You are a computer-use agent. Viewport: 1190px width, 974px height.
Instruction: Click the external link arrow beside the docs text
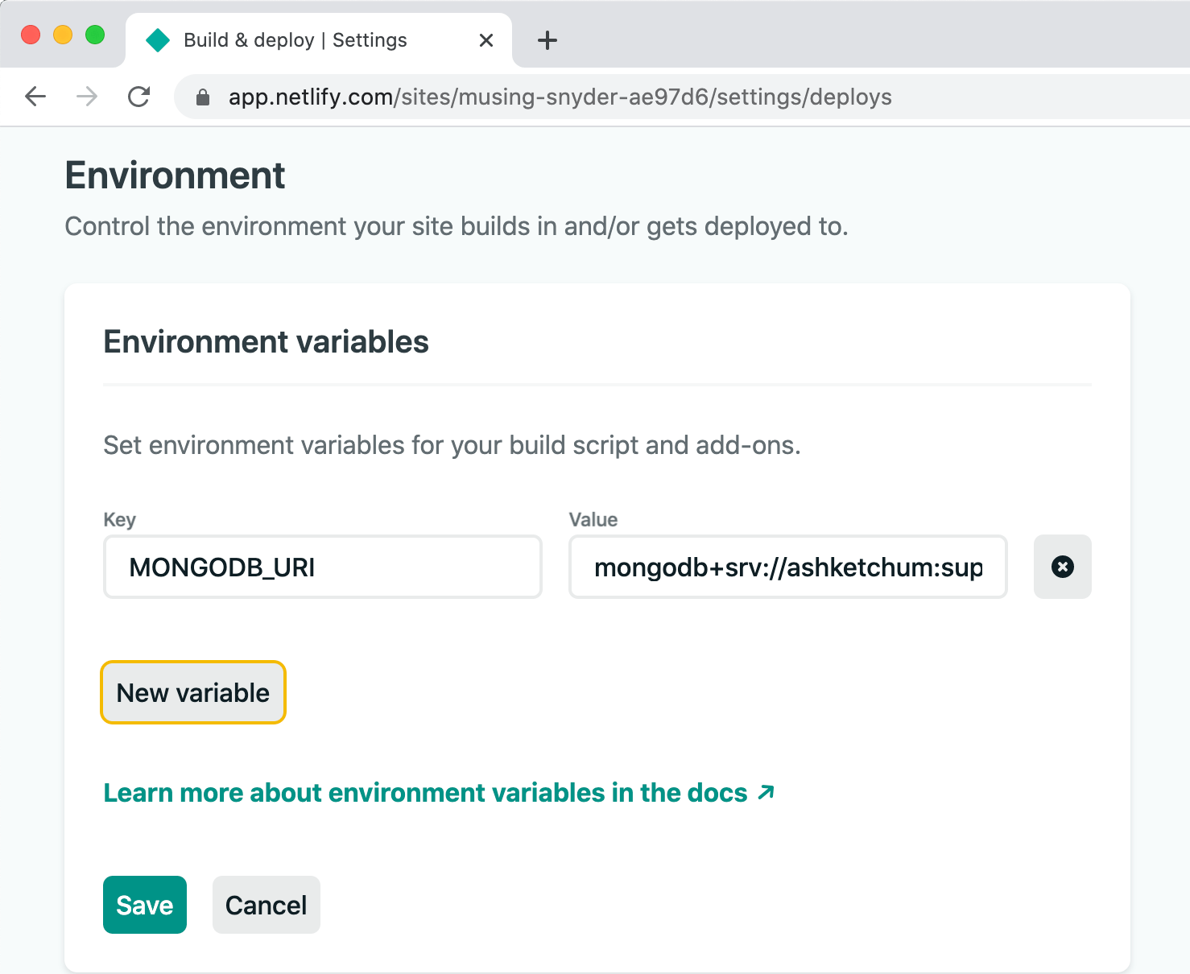[764, 792]
